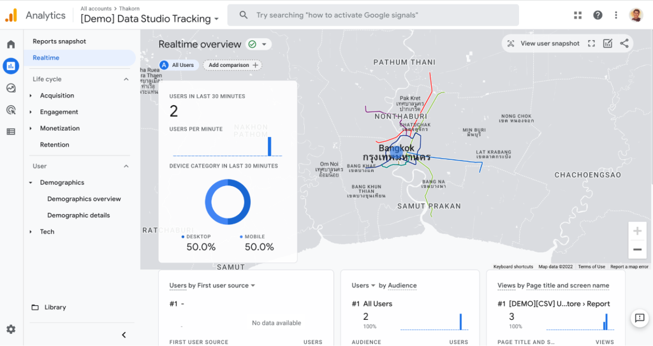Click the Library folder icon
This screenshot has height=346, width=653.
(35, 307)
